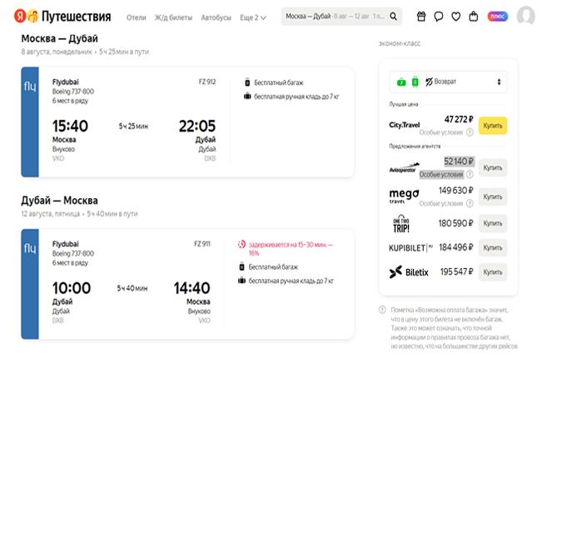Click the mego travel logo
Screen dimensions: 572x558
404,196
